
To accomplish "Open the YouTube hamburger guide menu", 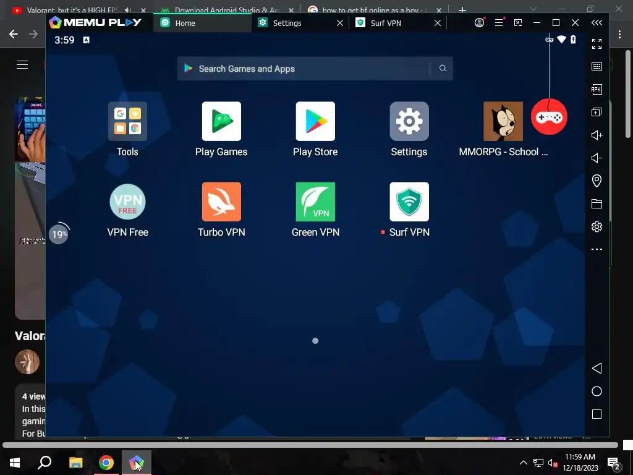I will (22, 64).
